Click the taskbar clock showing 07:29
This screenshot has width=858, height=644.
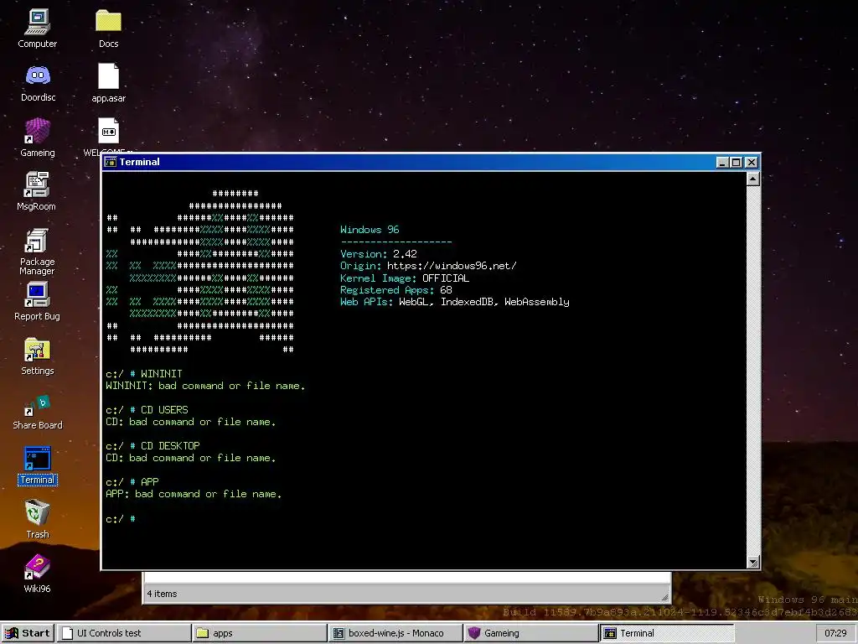pyautogui.click(x=835, y=633)
